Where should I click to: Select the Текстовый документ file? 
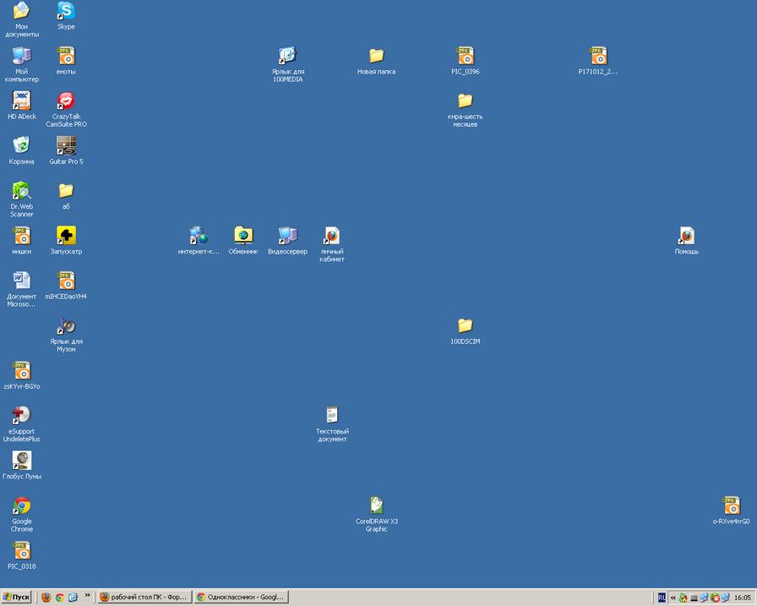(332, 416)
